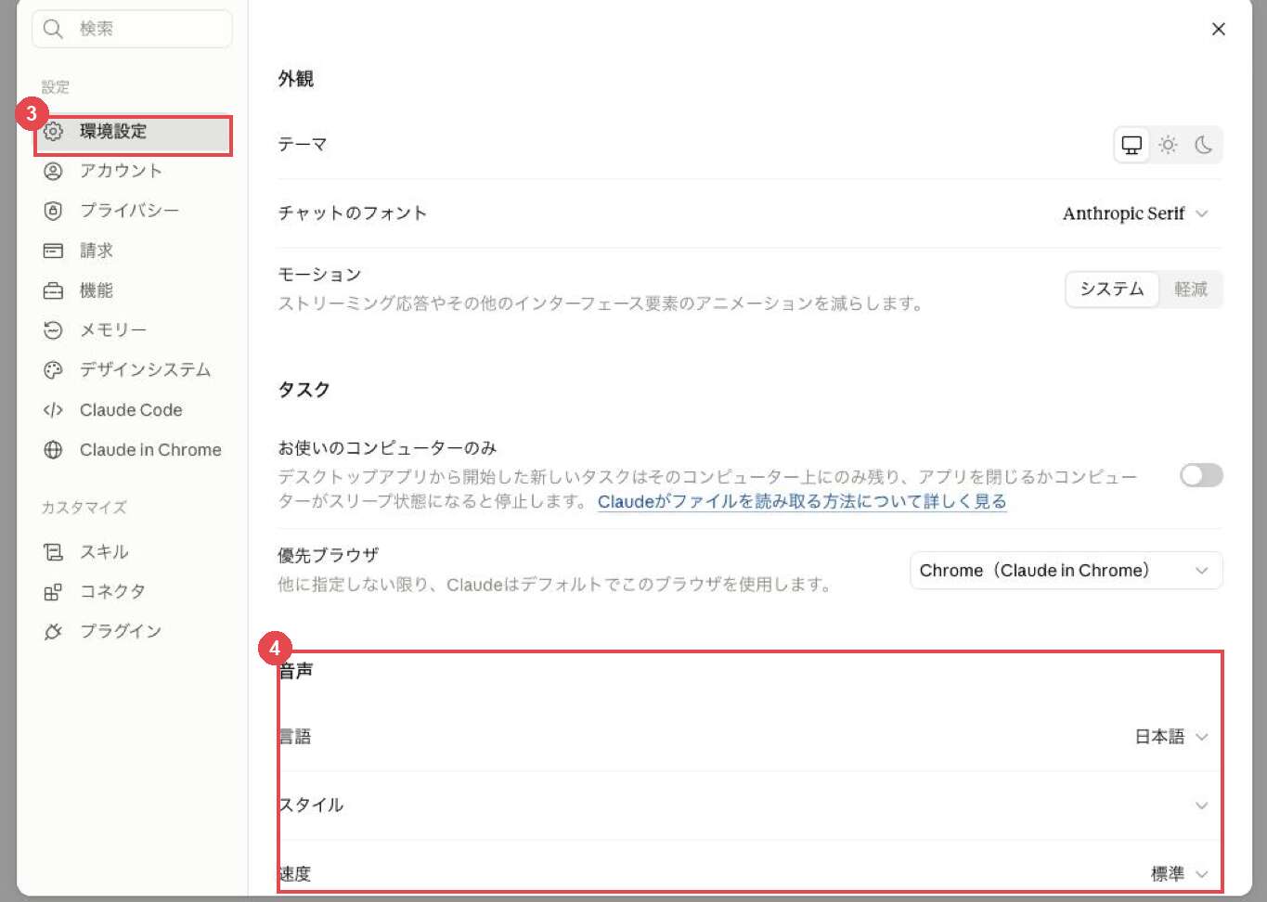Click the palette icon beside デザインシステム

pos(53,370)
